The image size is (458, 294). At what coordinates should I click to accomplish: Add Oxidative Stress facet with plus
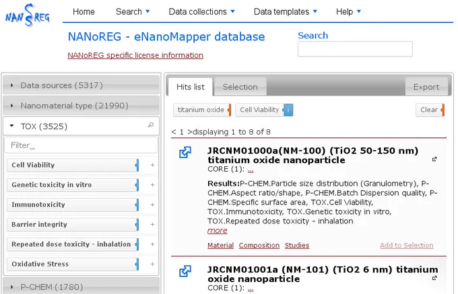click(x=152, y=264)
